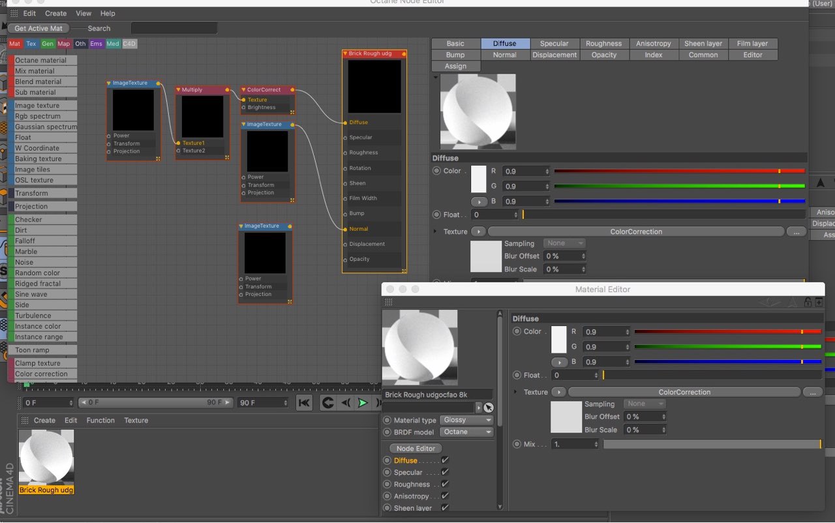The height and width of the screenshot is (523, 835).
Task: Open the Sampling None dropdown in Material Editor
Action: (x=645, y=404)
